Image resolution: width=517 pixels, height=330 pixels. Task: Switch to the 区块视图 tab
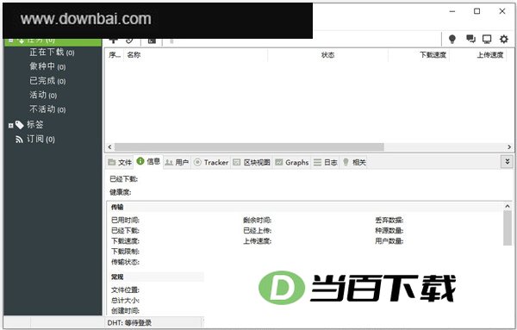point(252,162)
